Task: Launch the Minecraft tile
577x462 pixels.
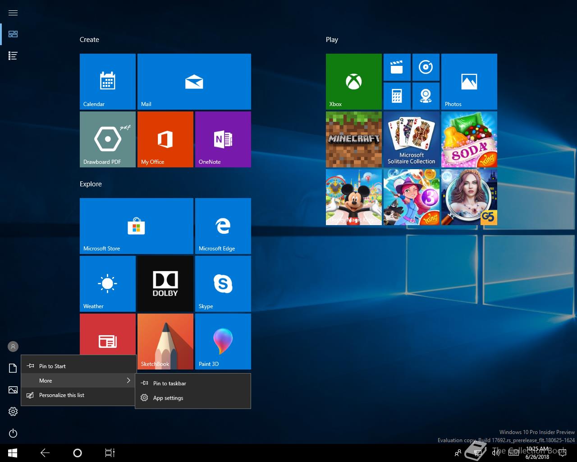Action: pos(354,139)
